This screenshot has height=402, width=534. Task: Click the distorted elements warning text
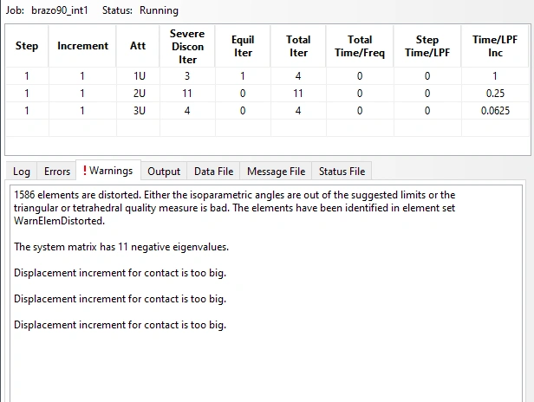pyautogui.click(x=234, y=208)
